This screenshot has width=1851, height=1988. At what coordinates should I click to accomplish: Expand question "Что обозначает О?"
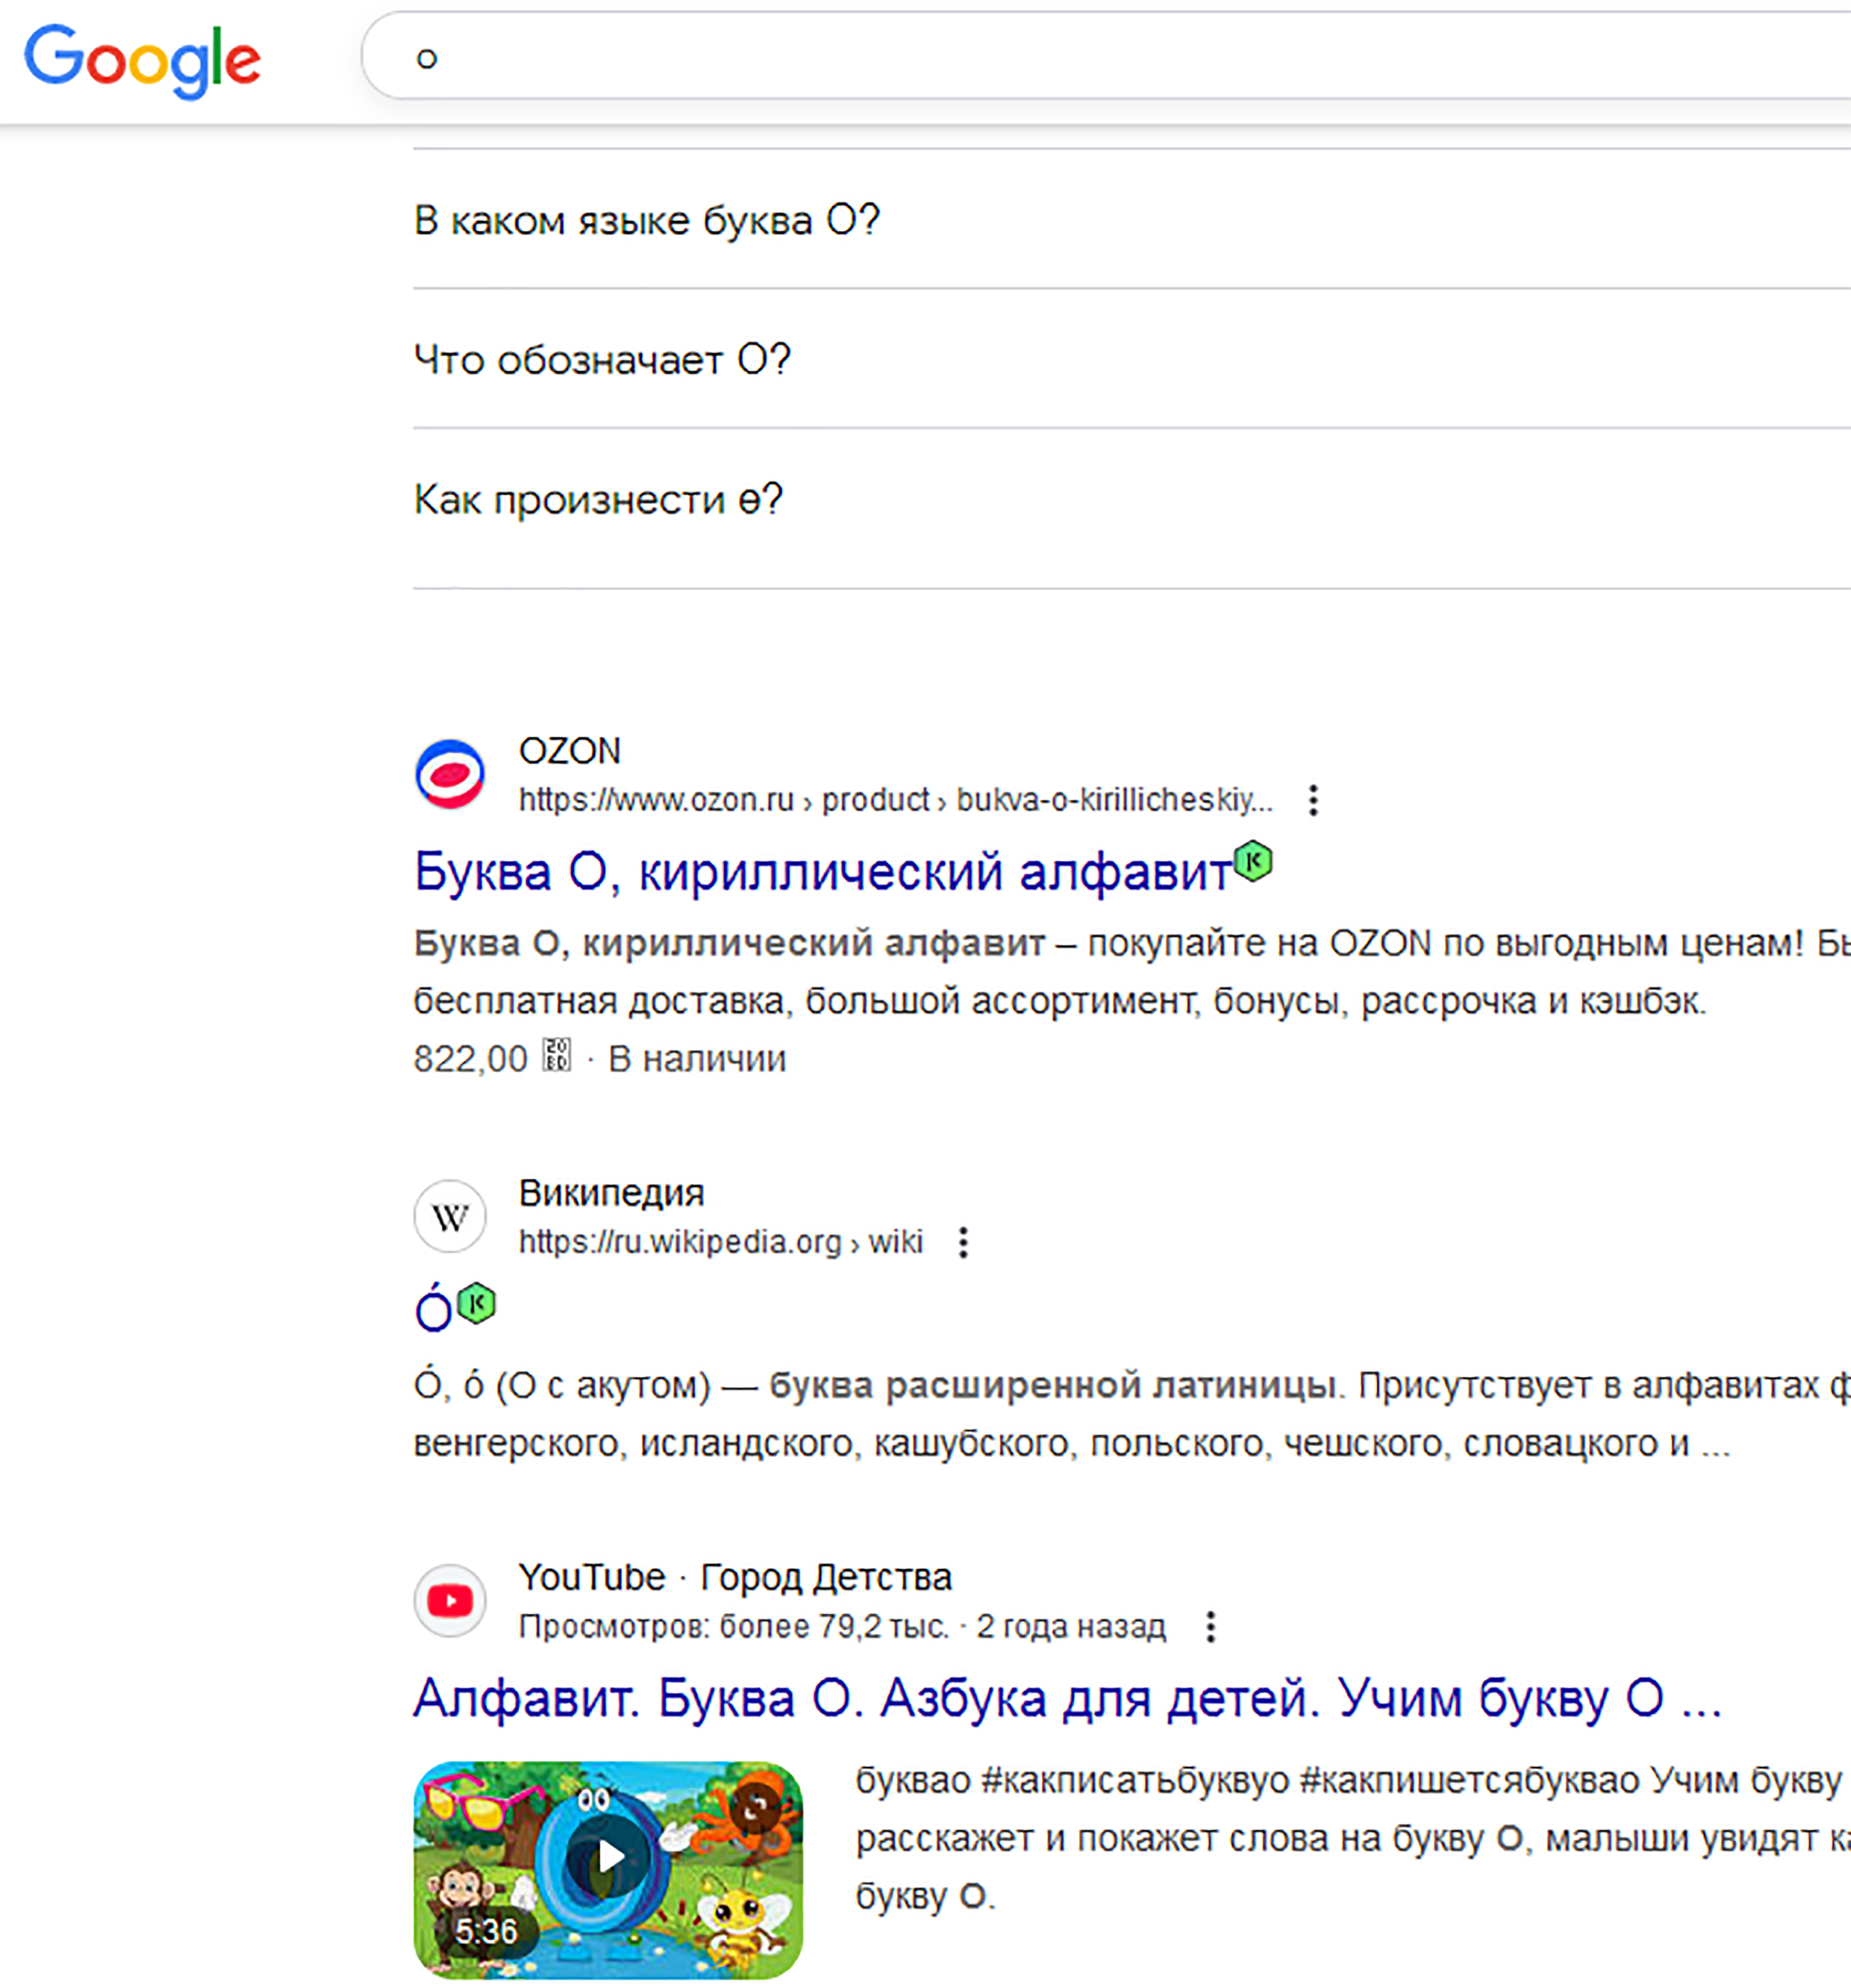(602, 360)
